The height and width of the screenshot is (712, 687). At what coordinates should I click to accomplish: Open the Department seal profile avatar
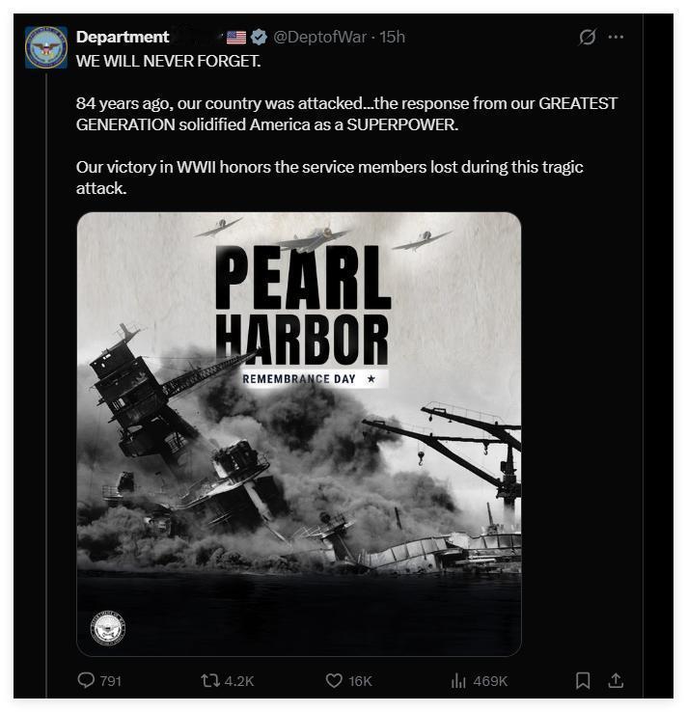click(x=46, y=47)
